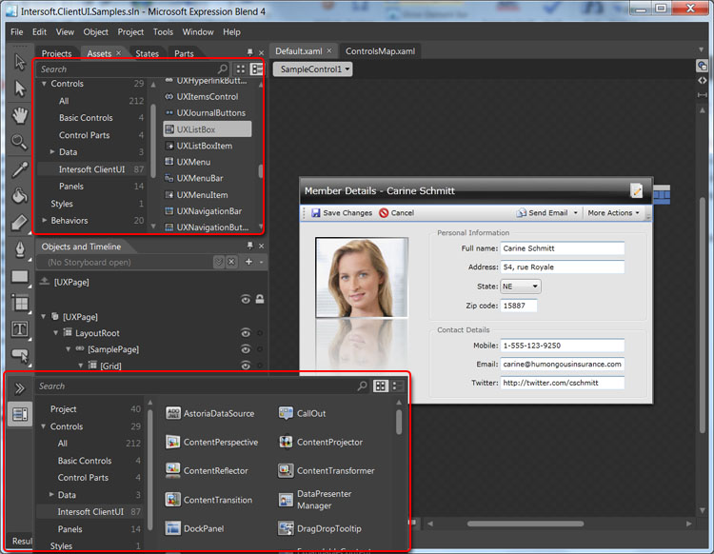This screenshot has width=714, height=554.
Task: Select the Pen tool
Action: coord(20,249)
